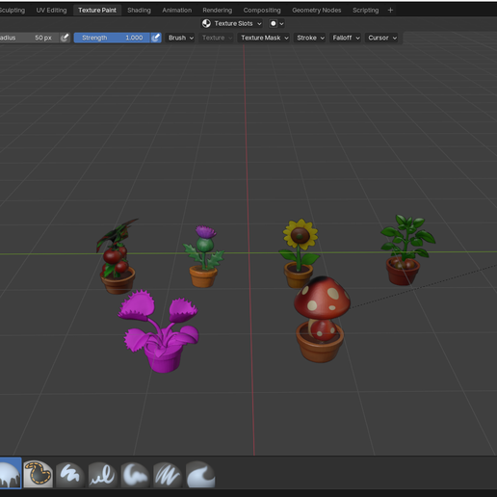Toggle pen pressure for Radius
Viewport: 497px width, 497px height.
[x=65, y=38]
